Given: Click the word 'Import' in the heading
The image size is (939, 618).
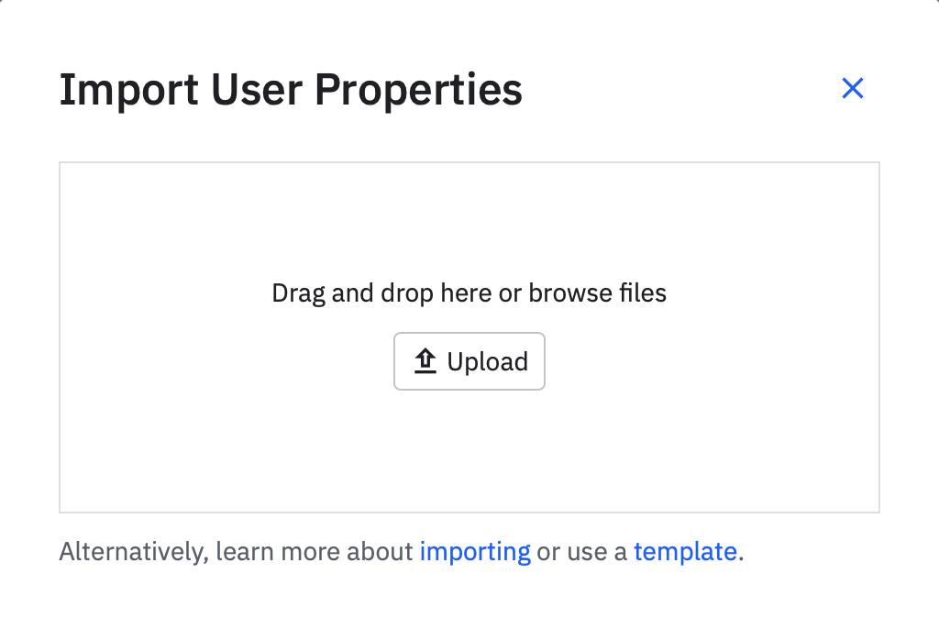Looking at the screenshot, I should [x=128, y=90].
